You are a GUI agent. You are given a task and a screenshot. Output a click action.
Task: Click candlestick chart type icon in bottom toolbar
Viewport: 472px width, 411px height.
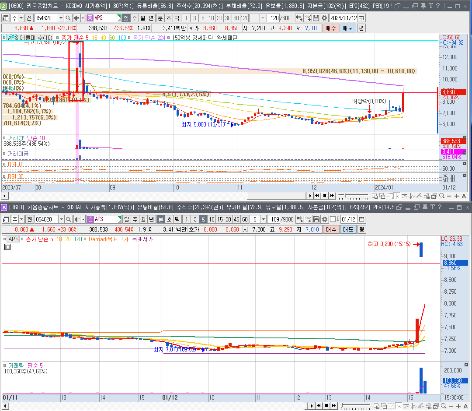pos(299,219)
